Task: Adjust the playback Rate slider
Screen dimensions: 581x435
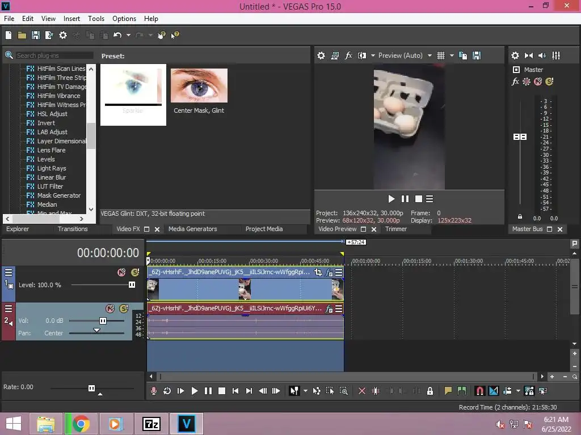Action: point(91,388)
